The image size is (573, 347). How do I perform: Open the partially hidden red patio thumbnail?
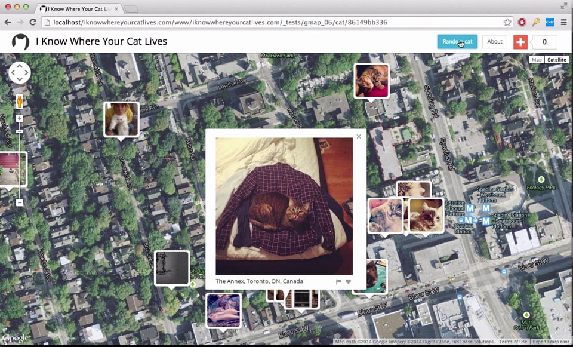tap(14, 169)
